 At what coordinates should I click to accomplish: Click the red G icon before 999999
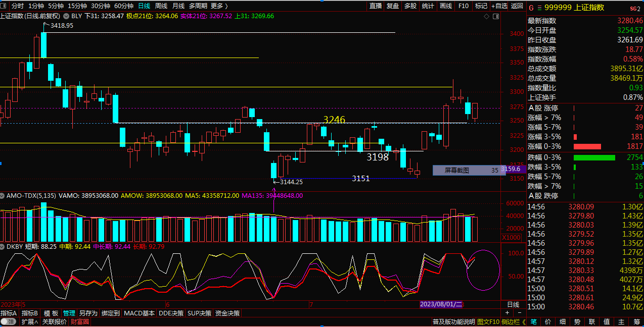531,8
